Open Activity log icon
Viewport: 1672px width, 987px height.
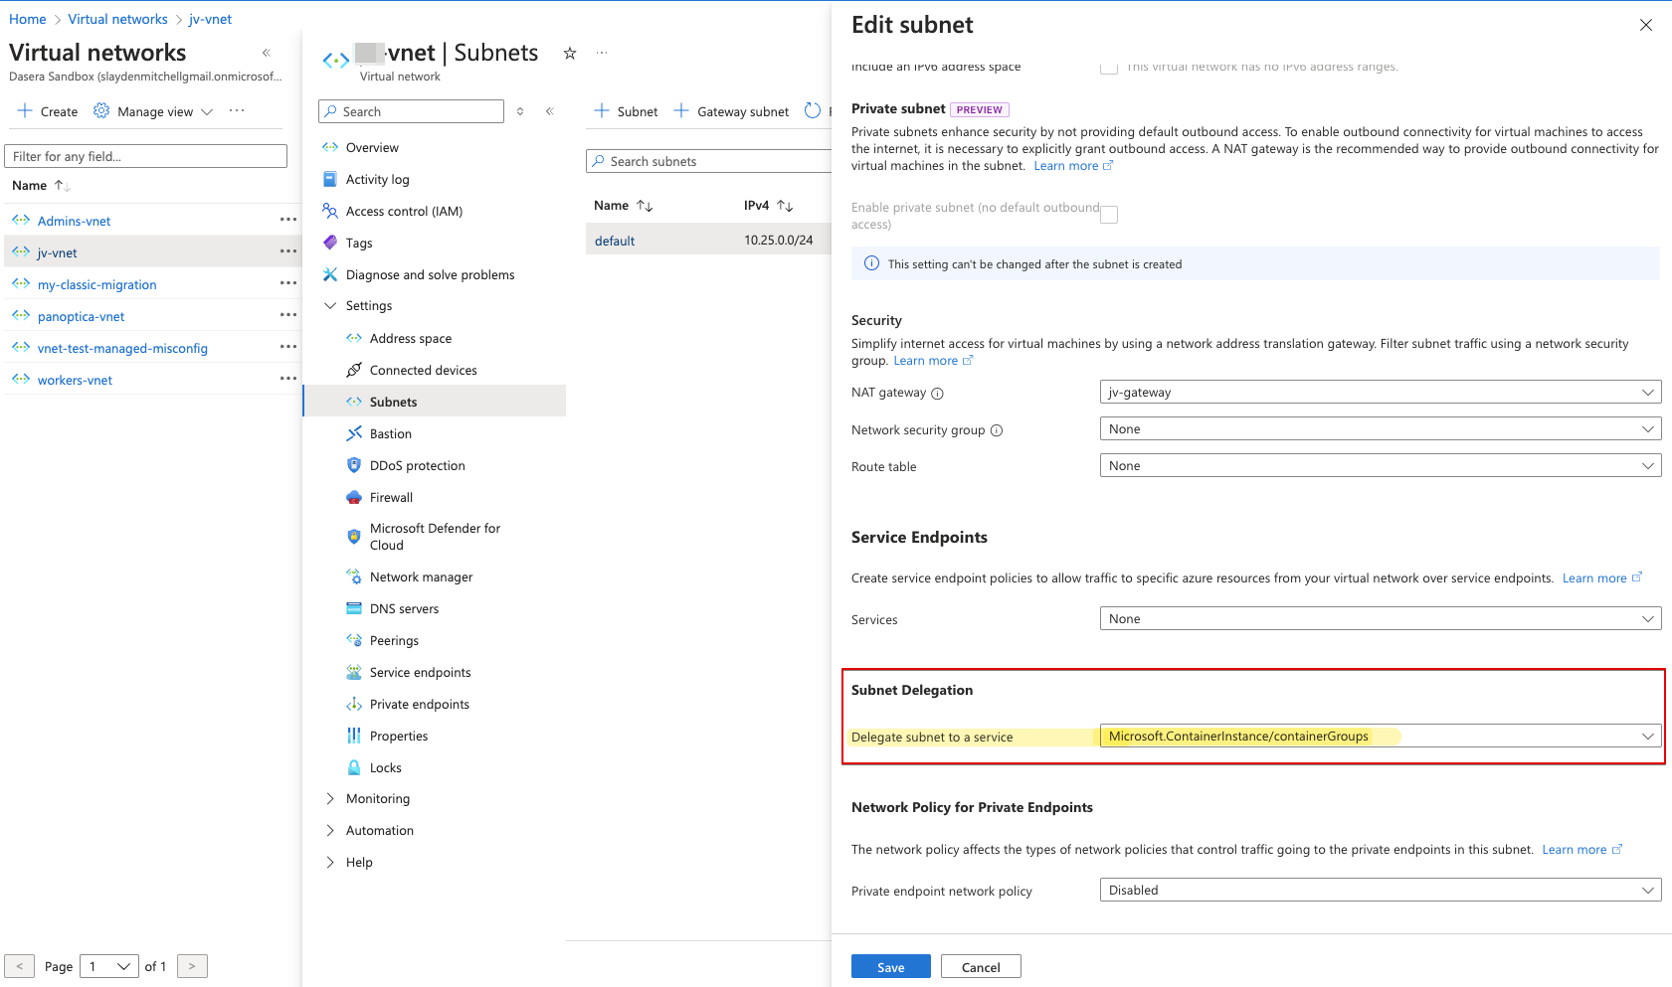(x=330, y=179)
